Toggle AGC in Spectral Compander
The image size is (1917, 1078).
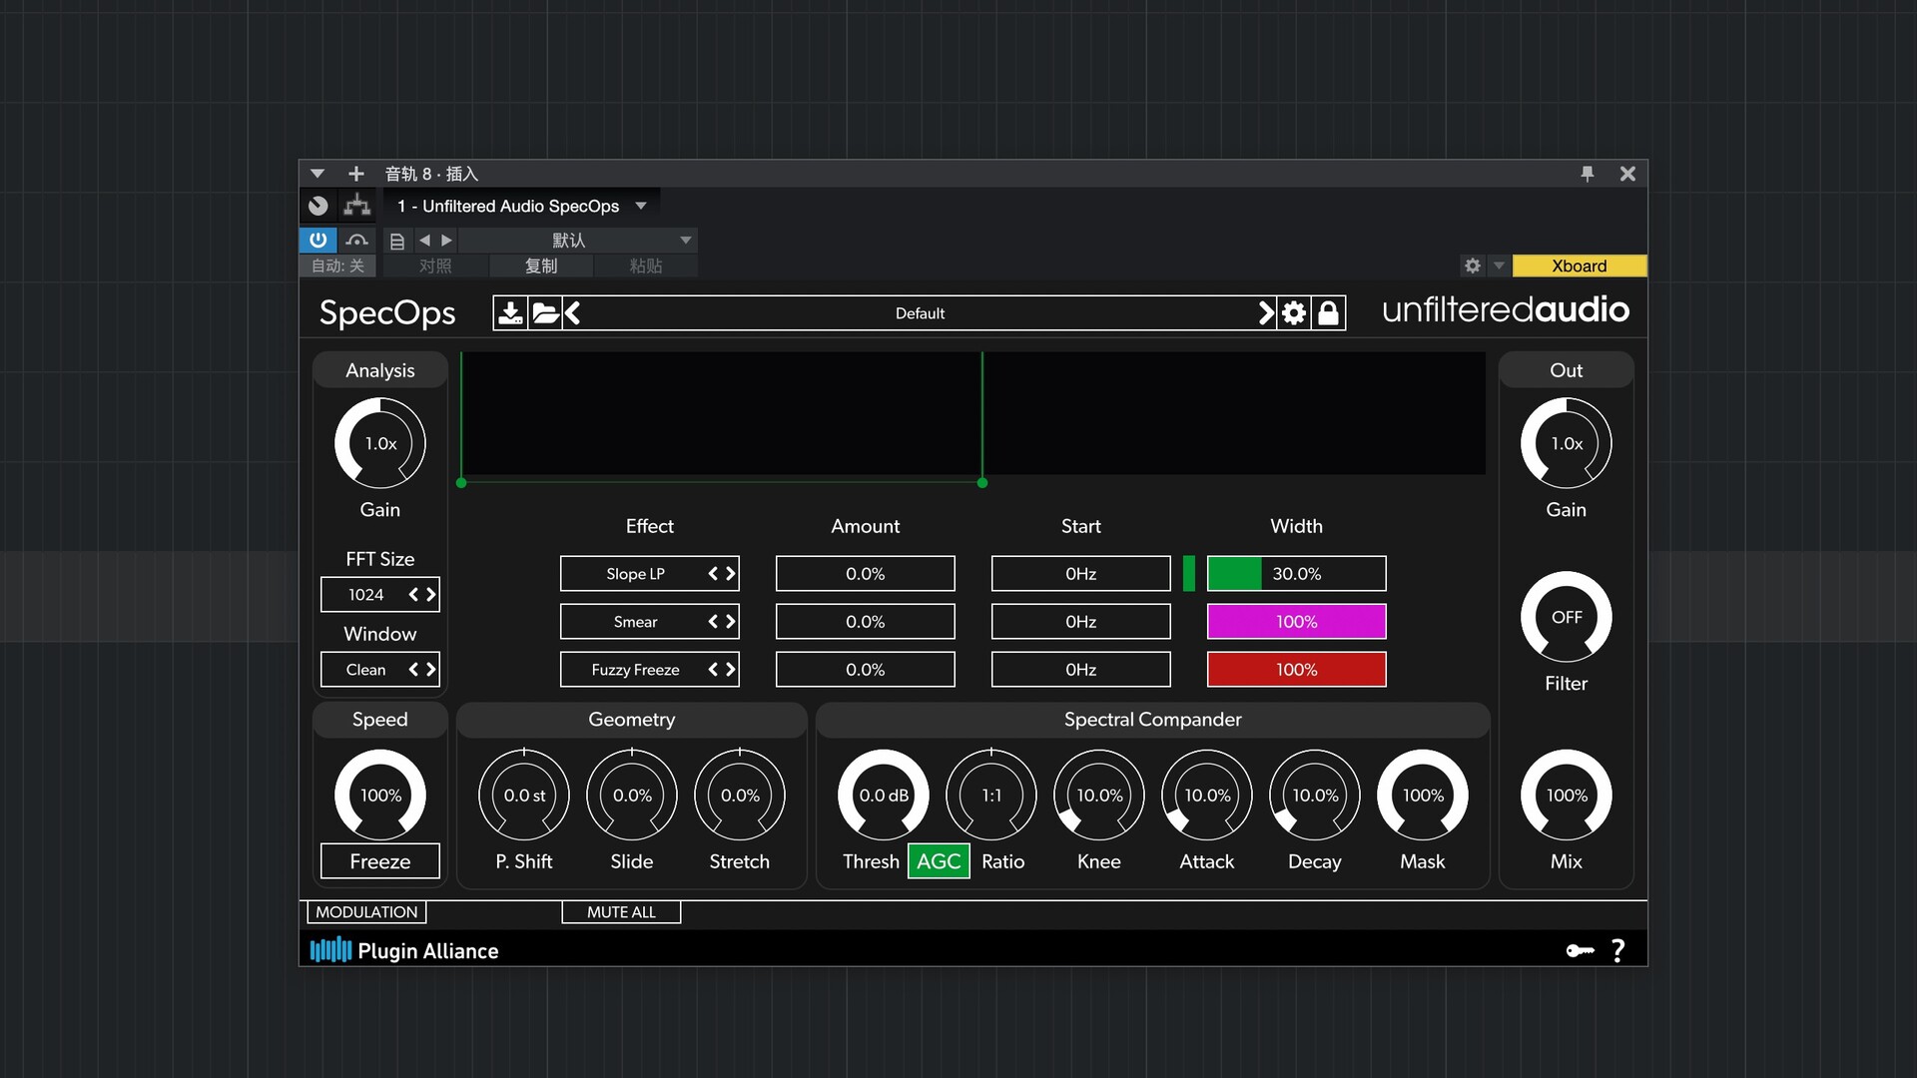tap(939, 861)
